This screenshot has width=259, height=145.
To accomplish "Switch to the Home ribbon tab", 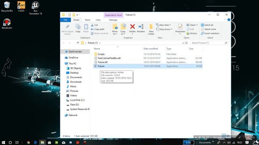I will coord(76,20).
